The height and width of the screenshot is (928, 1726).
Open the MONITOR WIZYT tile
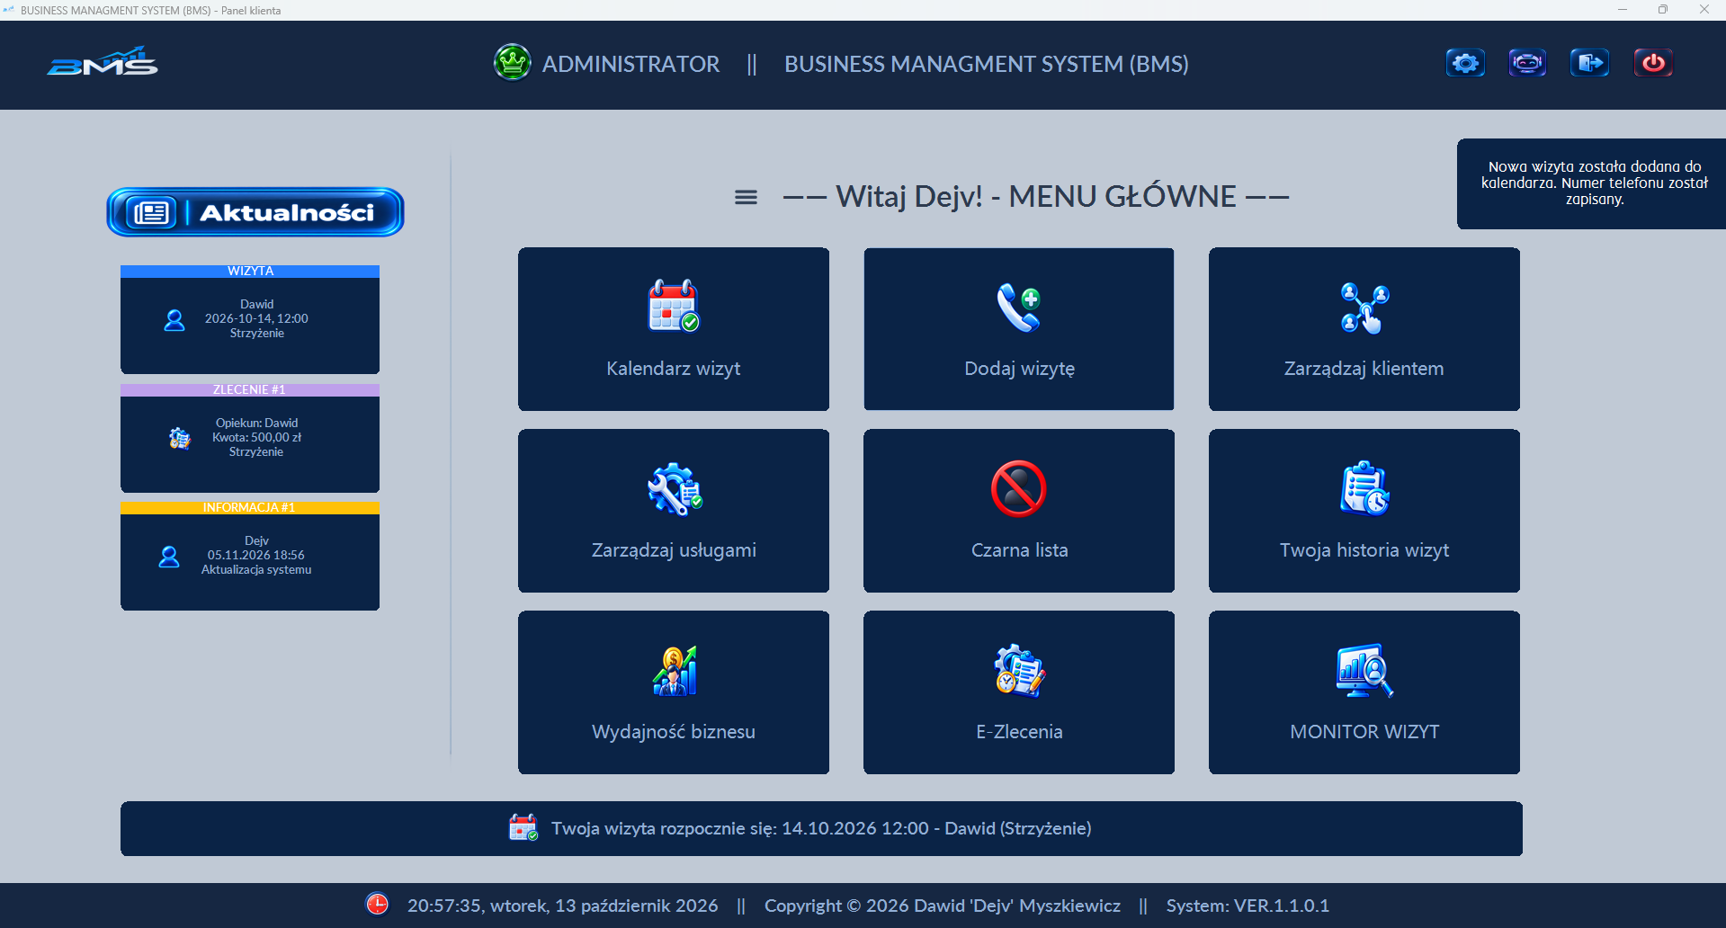tap(1364, 692)
